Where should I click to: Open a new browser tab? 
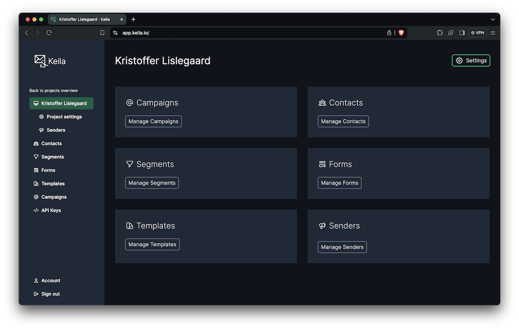click(133, 19)
